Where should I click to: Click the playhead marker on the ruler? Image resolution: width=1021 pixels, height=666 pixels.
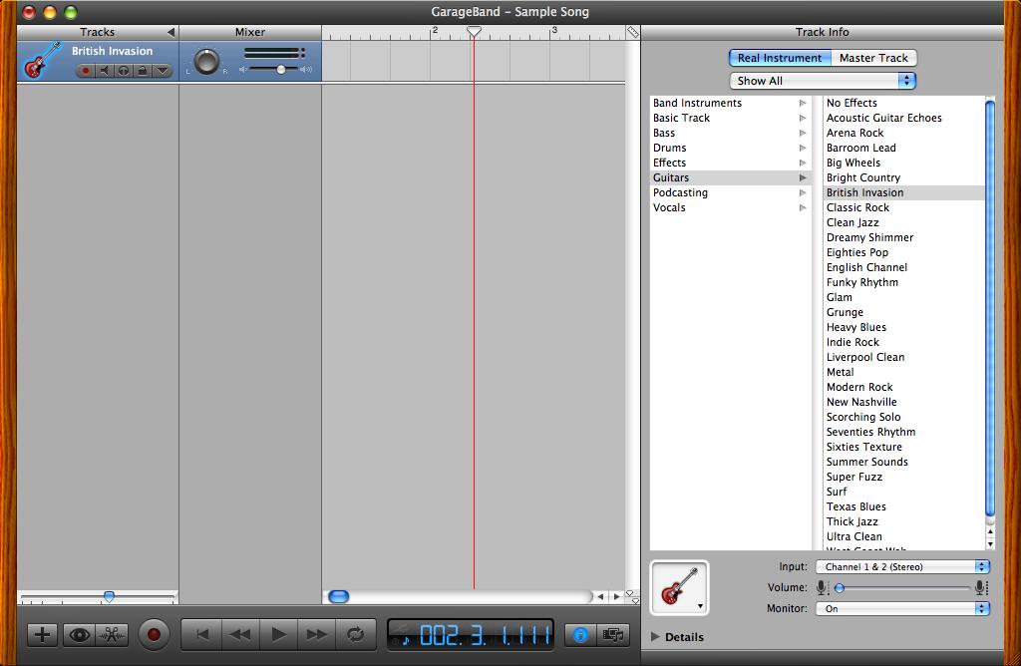pyautogui.click(x=474, y=31)
